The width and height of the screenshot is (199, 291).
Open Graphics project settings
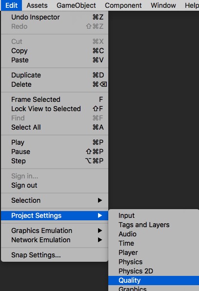coord(154,288)
